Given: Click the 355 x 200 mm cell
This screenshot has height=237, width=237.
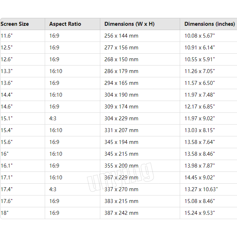Looking at the screenshot, I should click(121, 166).
